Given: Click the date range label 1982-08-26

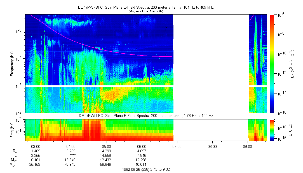Looking at the screenshot, I should point(145,169).
